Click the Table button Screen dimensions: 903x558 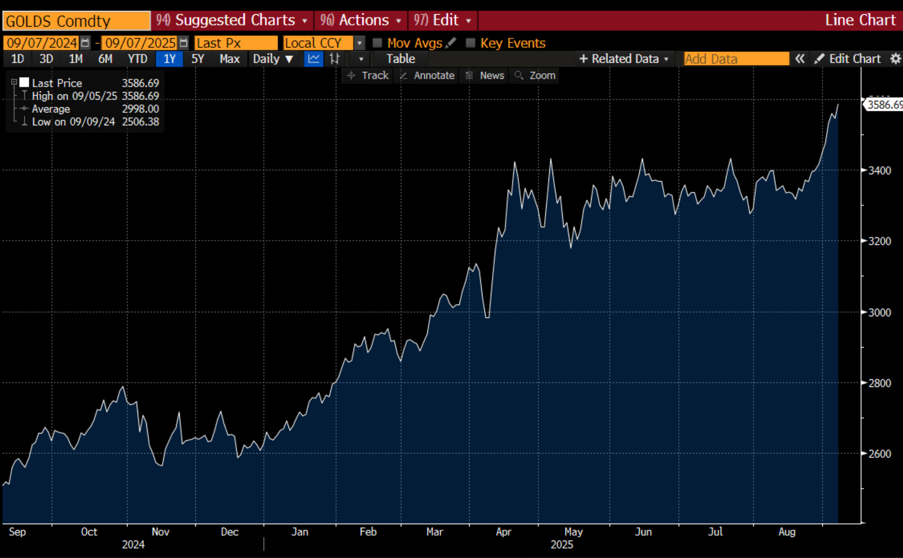click(x=400, y=59)
